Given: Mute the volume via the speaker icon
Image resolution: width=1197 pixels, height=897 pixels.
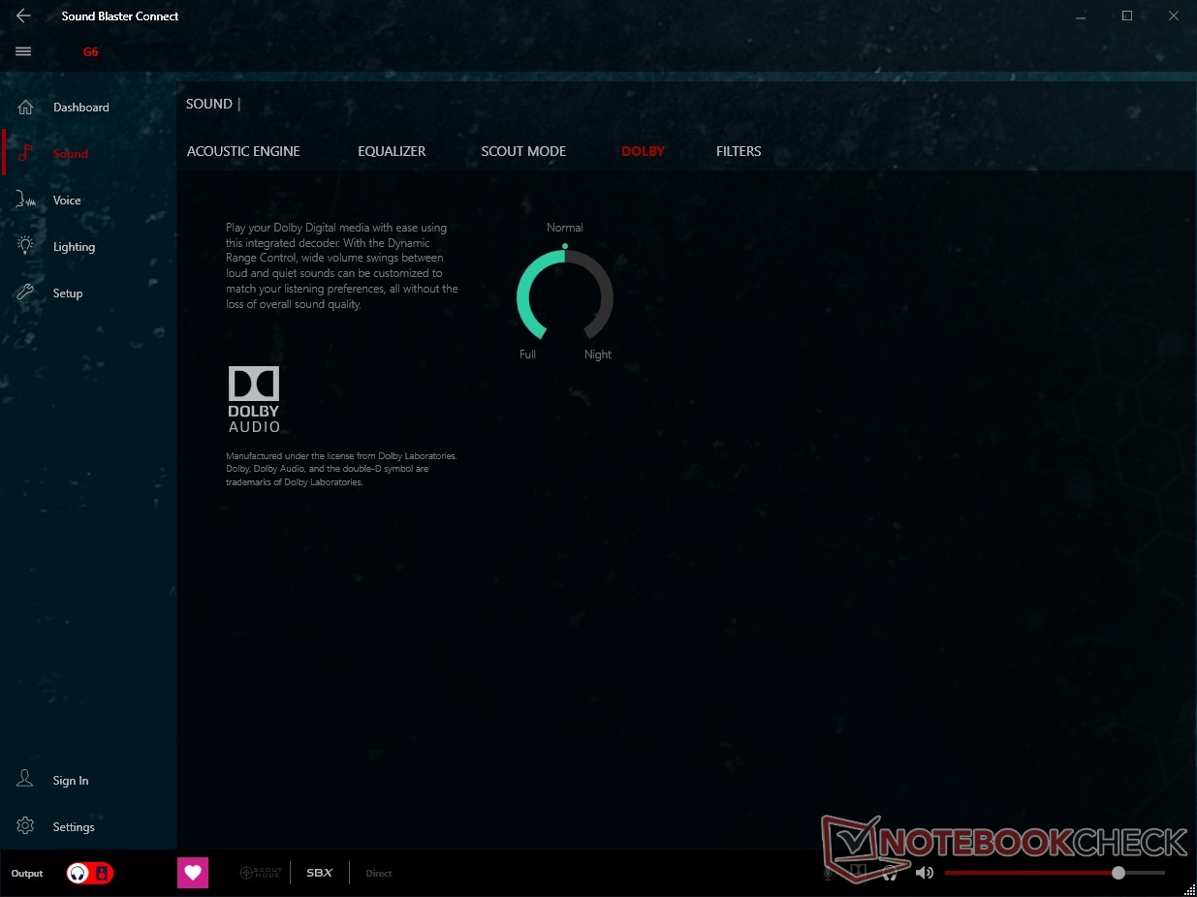Looking at the screenshot, I should coord(925,873).
